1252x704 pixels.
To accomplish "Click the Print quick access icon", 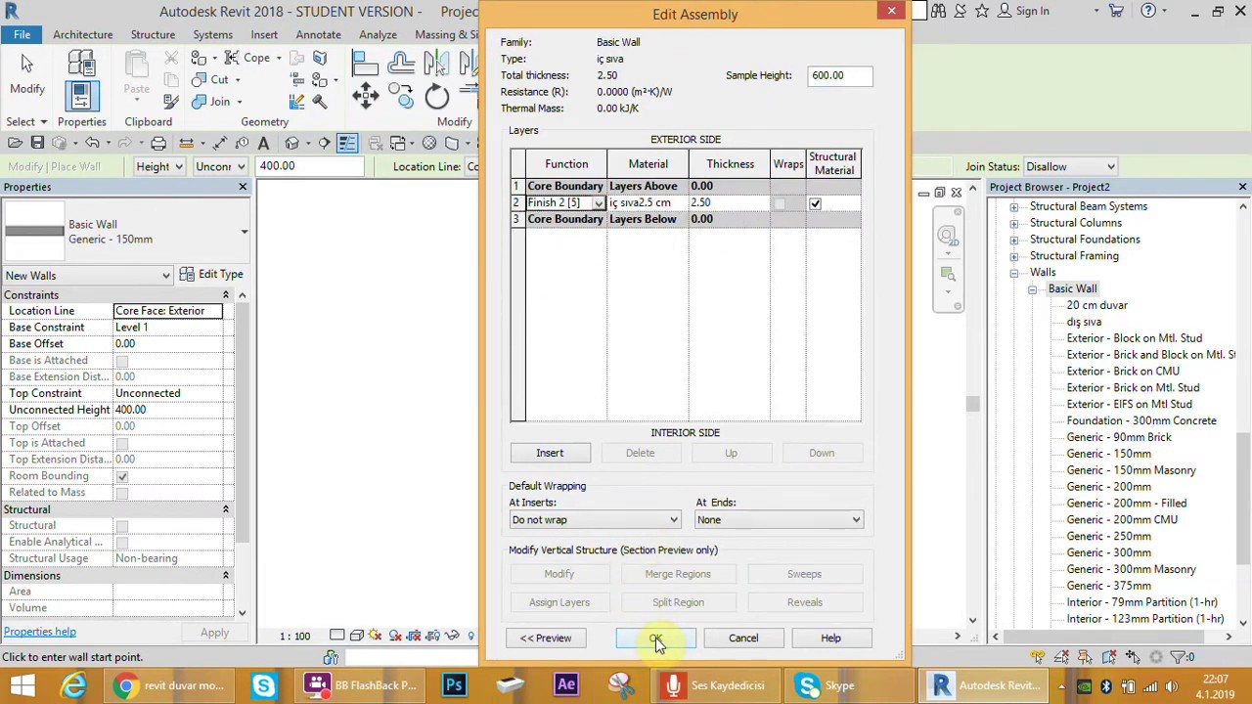I will (x=158, y=143).
